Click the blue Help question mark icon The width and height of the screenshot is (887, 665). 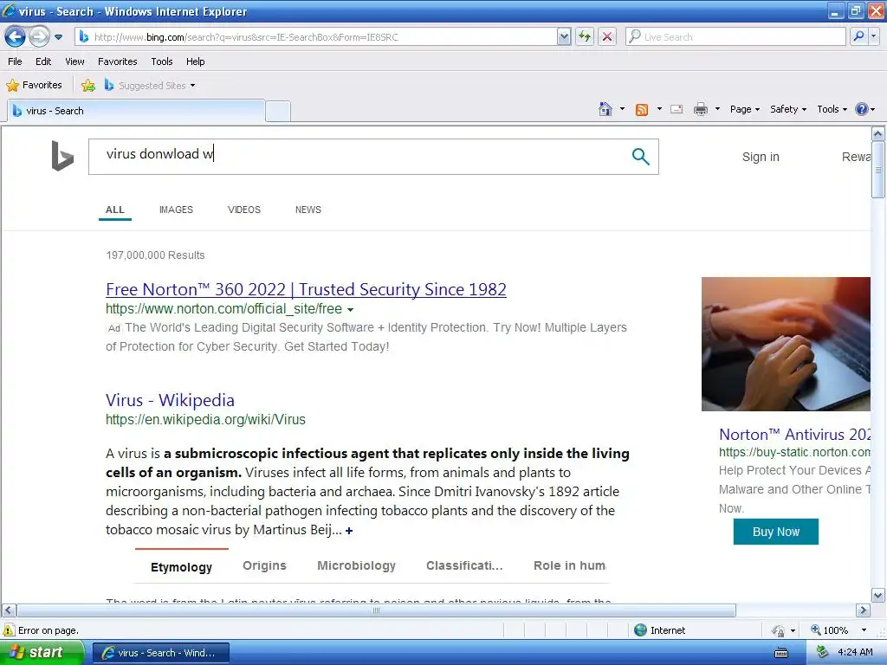click(x=862, y=109)
